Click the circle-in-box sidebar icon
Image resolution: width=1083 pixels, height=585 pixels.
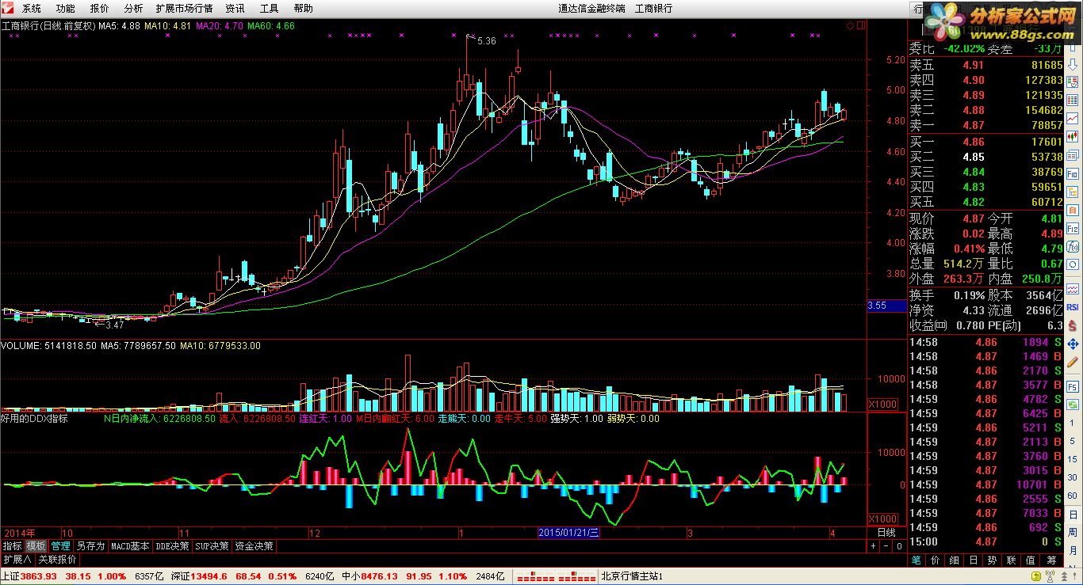coord(1073,264)
